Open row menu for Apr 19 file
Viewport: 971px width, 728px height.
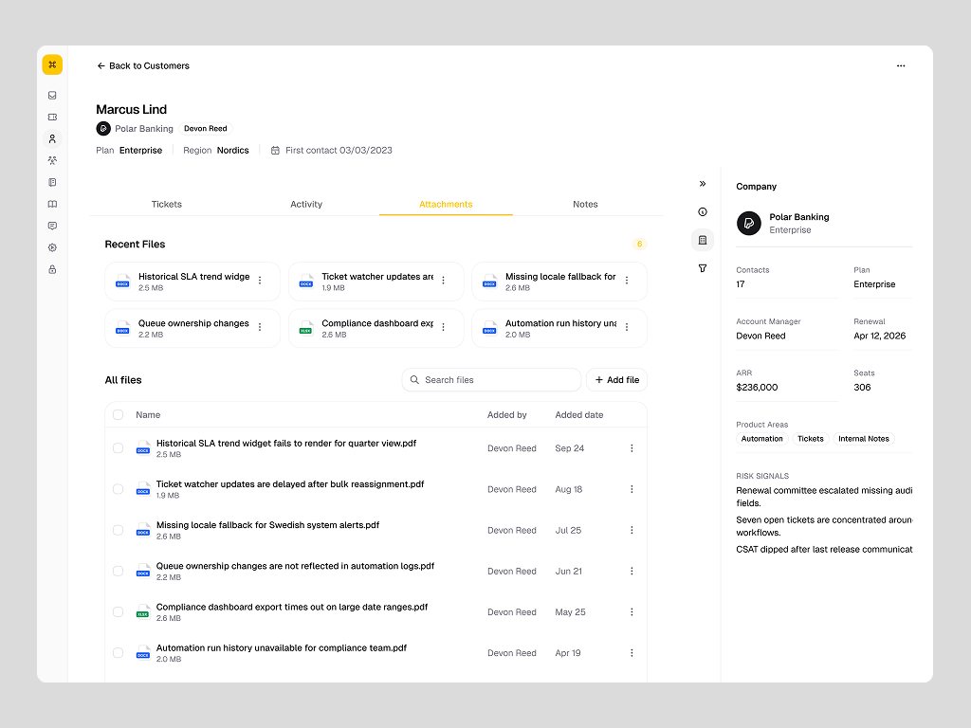pos(632,652)
